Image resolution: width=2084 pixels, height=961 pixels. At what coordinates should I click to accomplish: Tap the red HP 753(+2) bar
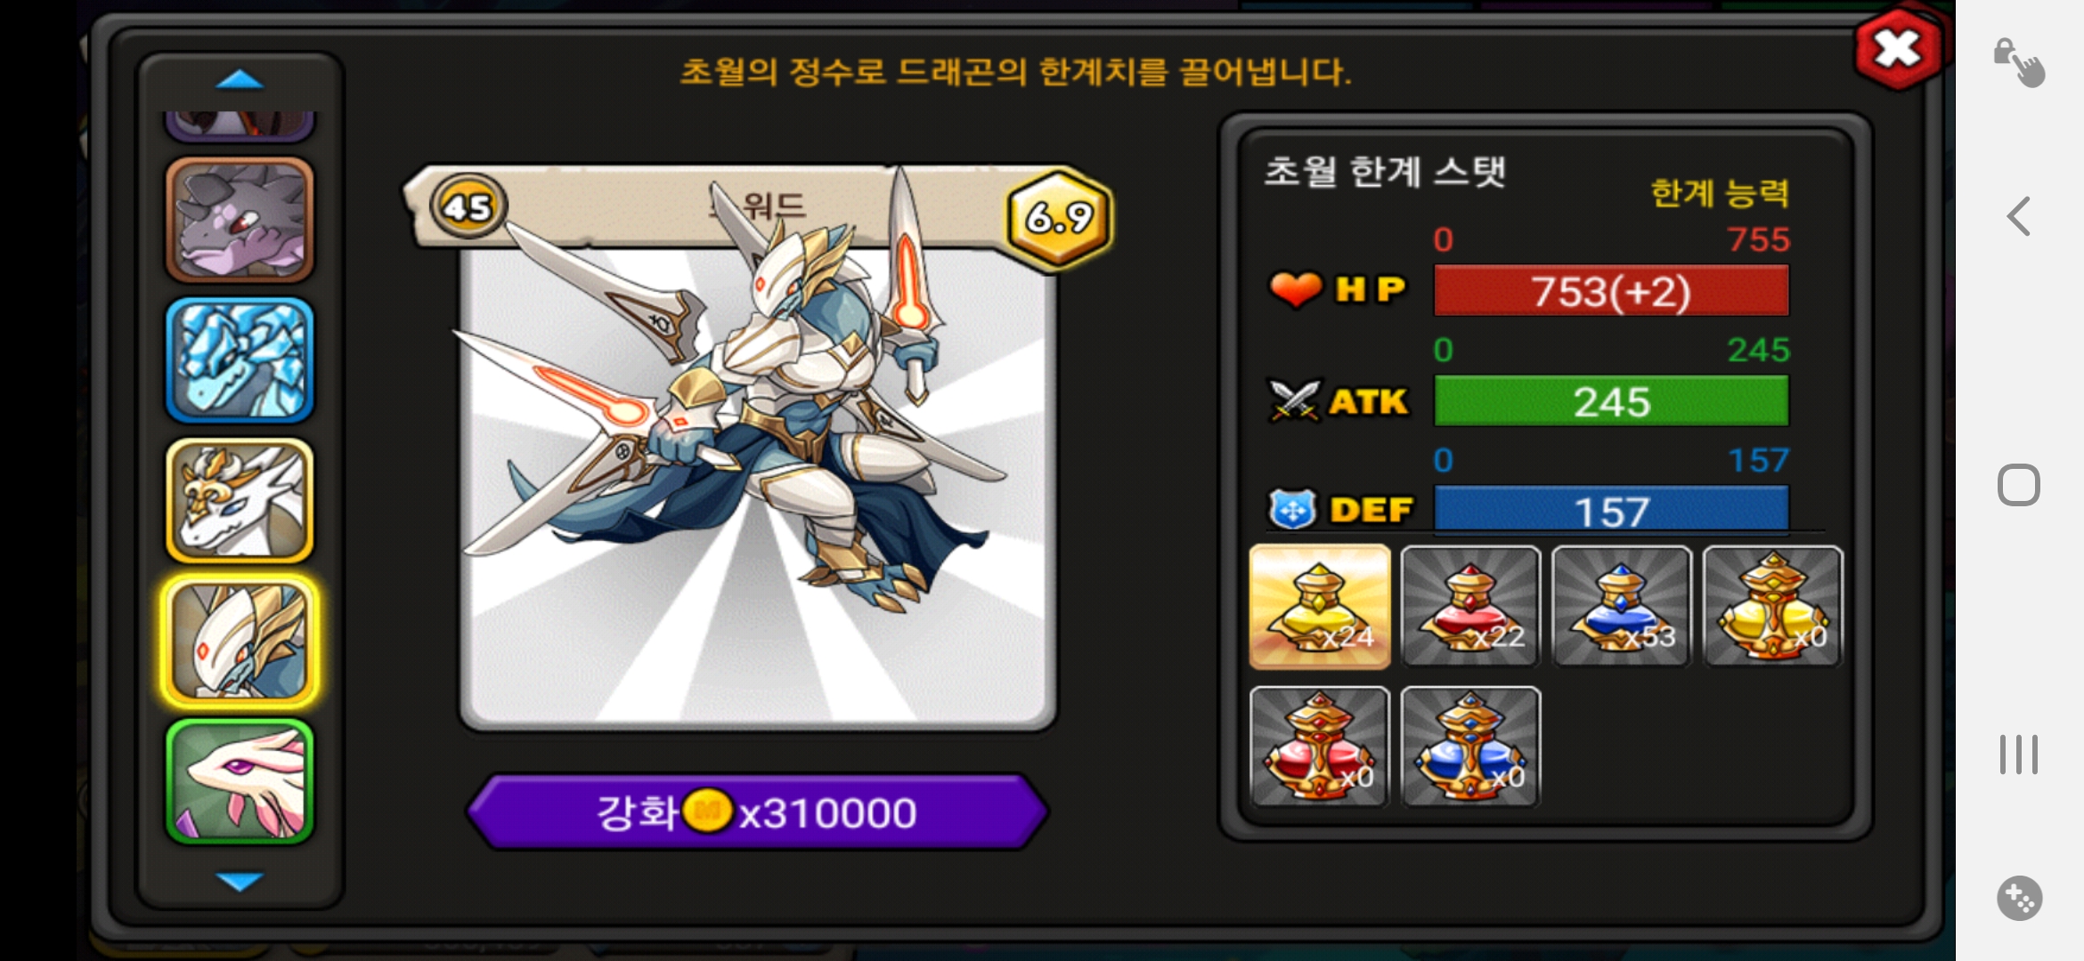1611,291
